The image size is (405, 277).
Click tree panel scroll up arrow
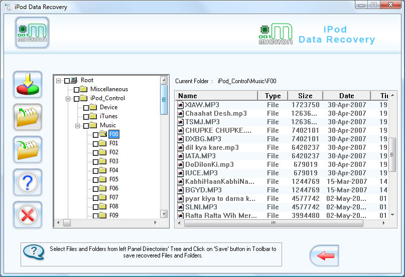164,80
